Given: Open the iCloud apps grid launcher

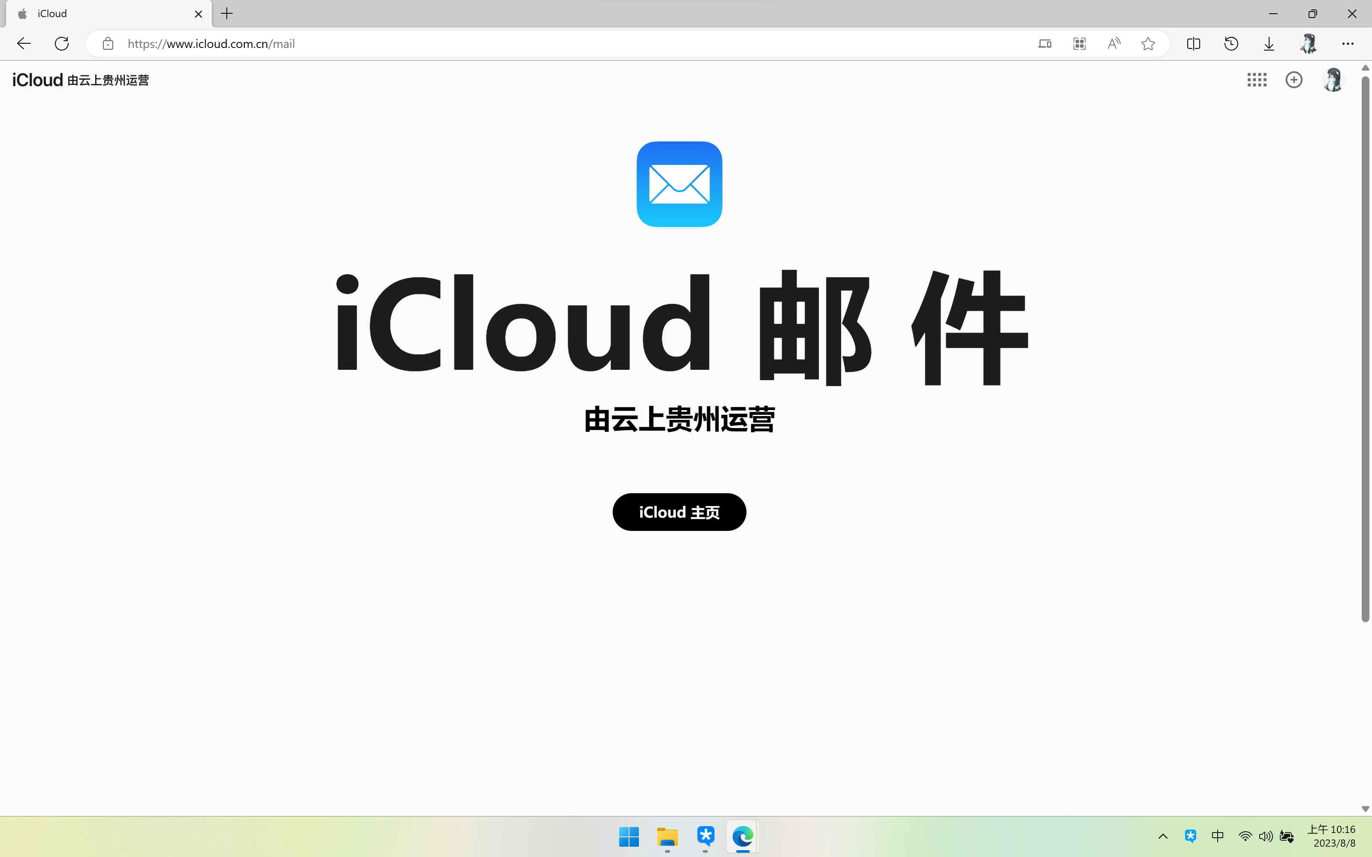Looking at the screenshot, I should point(1256,80).
